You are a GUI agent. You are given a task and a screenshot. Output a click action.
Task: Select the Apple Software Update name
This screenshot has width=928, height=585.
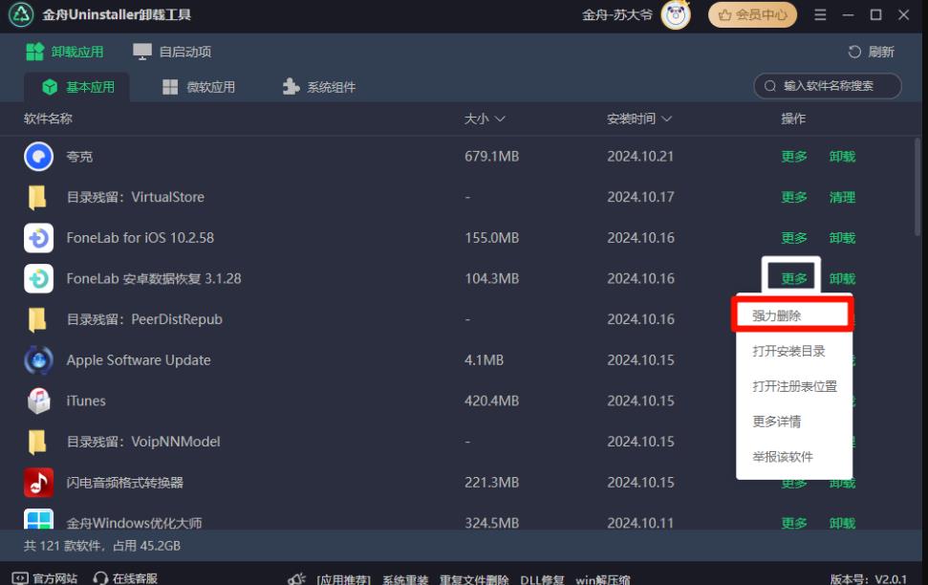[x=139, y=360]
